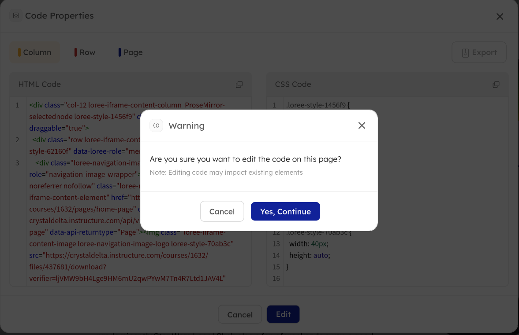Click Yes, Continue button
Image resolution: width=519 pixels, height=335 pixels.
tap(285, 212)
